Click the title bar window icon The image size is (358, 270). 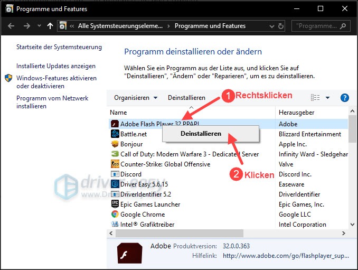click(x=10, y=8)
